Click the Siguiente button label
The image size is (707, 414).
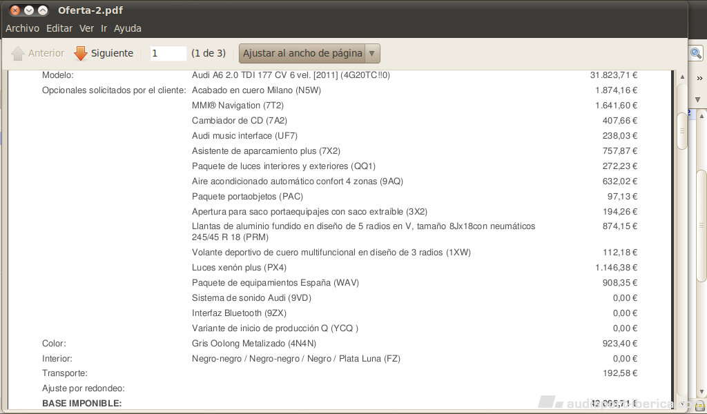coord(113,53)
